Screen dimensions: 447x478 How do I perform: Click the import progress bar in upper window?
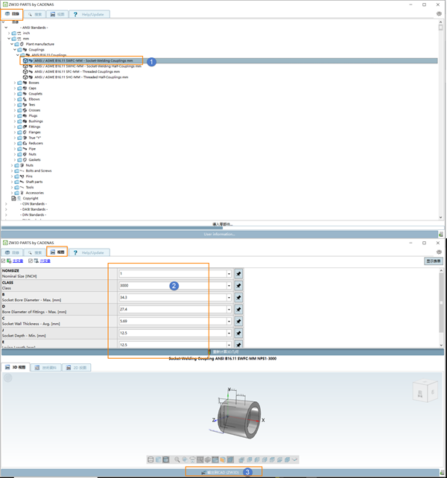point(223,227)
